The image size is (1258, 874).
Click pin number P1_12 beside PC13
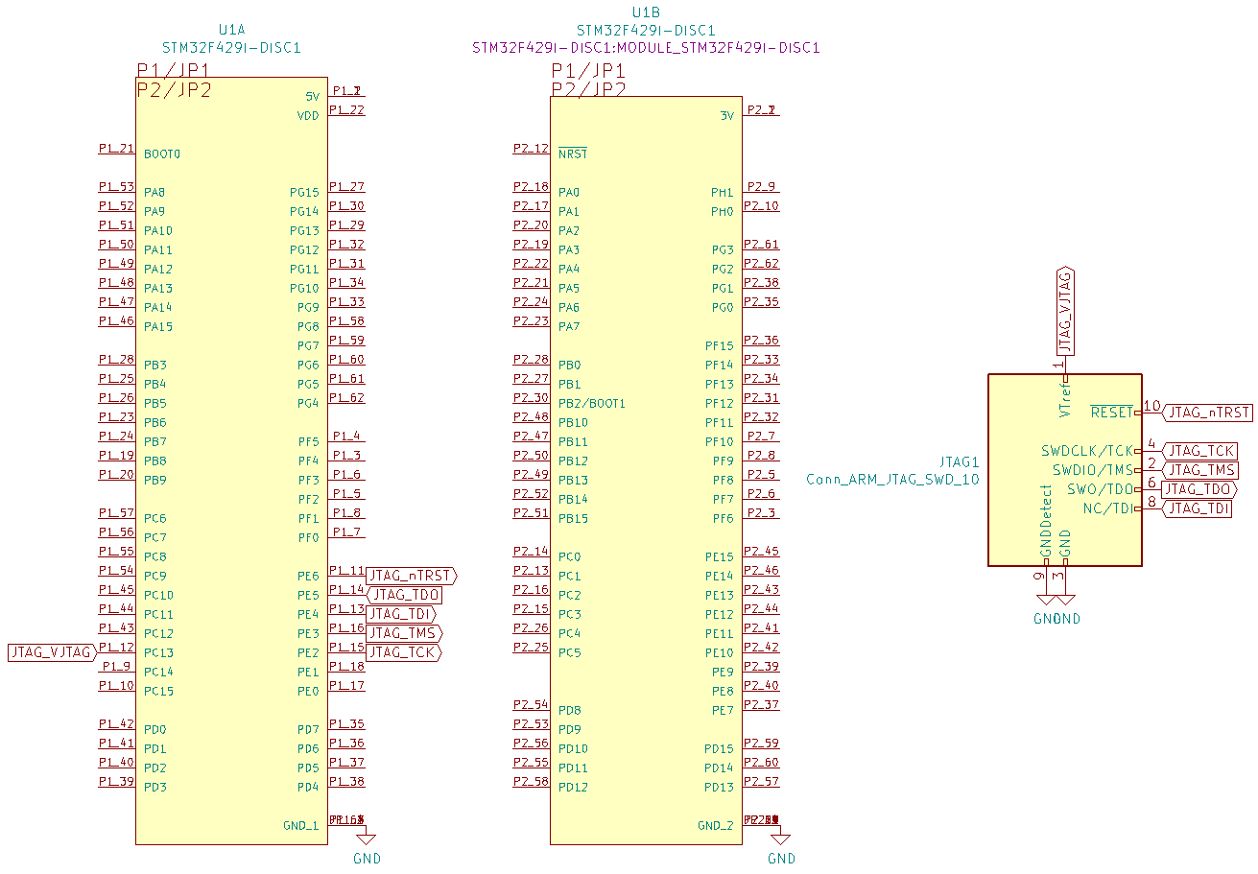(116, 647)
